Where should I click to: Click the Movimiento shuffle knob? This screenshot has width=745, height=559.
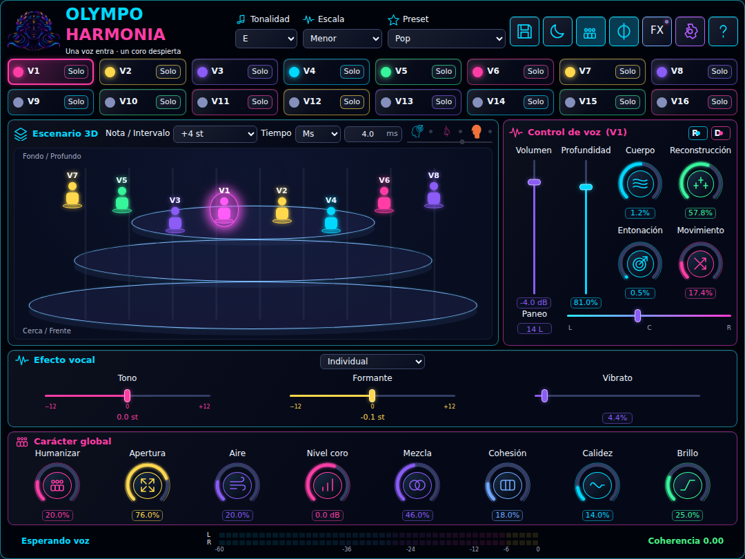(x=700, y=264)
